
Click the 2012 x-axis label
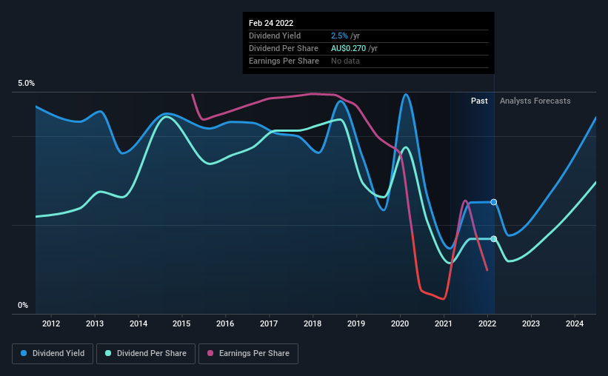[x=51, y=323]
